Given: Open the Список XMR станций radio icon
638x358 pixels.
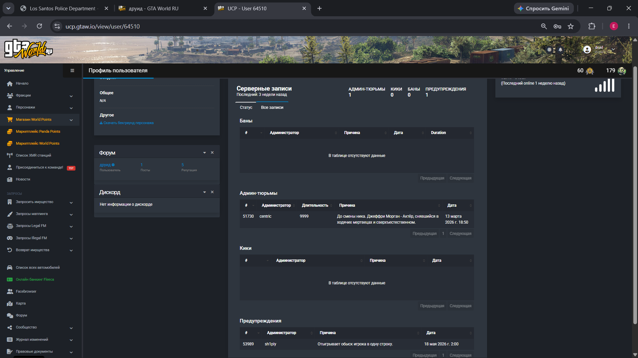Looking at the screenshot, I should [x=10, y=155].
